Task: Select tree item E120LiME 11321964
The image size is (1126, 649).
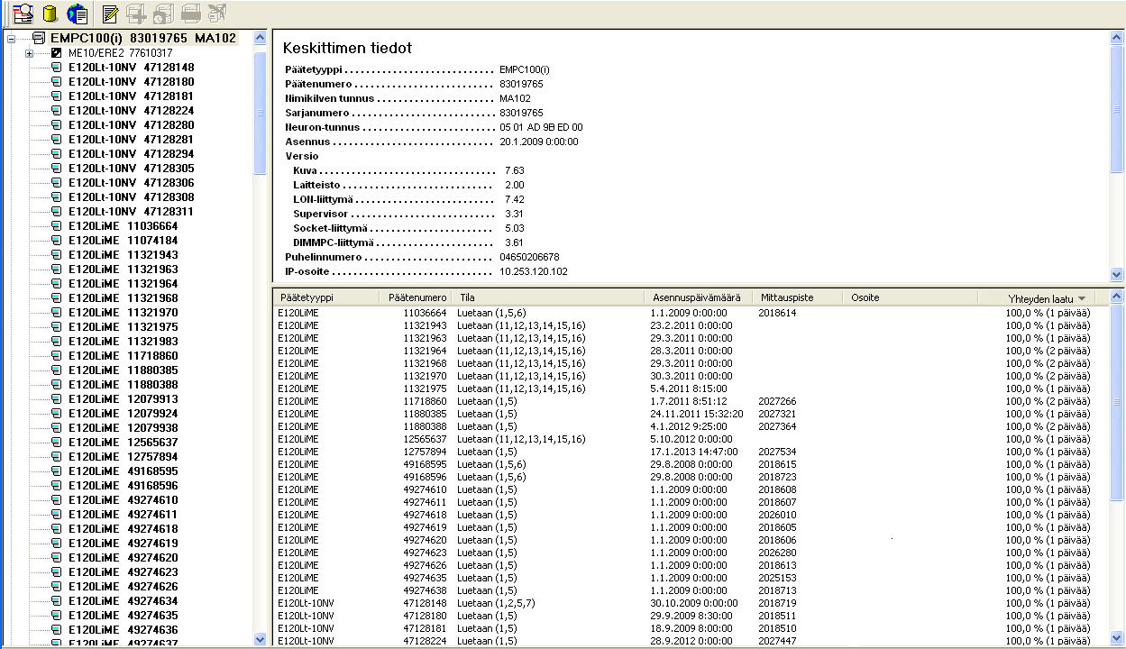Action: click(x=124, y=284)
